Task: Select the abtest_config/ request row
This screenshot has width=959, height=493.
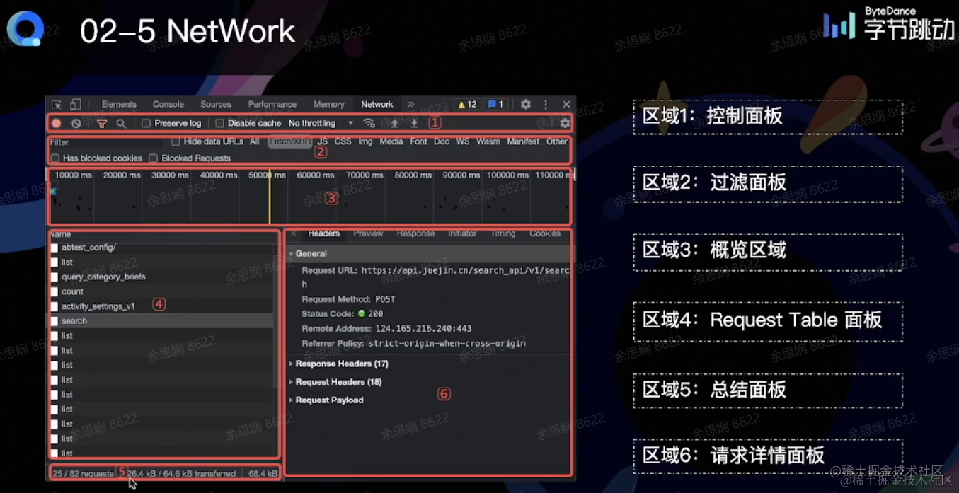Action: pyautogui.click(x=161, y=248)
